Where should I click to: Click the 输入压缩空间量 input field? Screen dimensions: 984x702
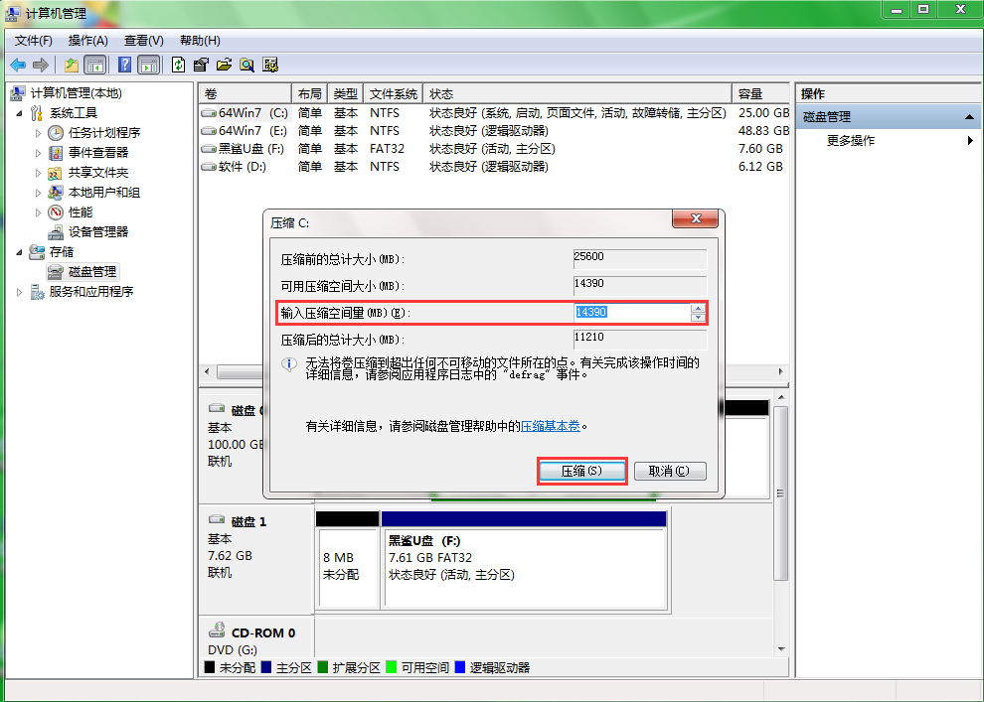631,312
